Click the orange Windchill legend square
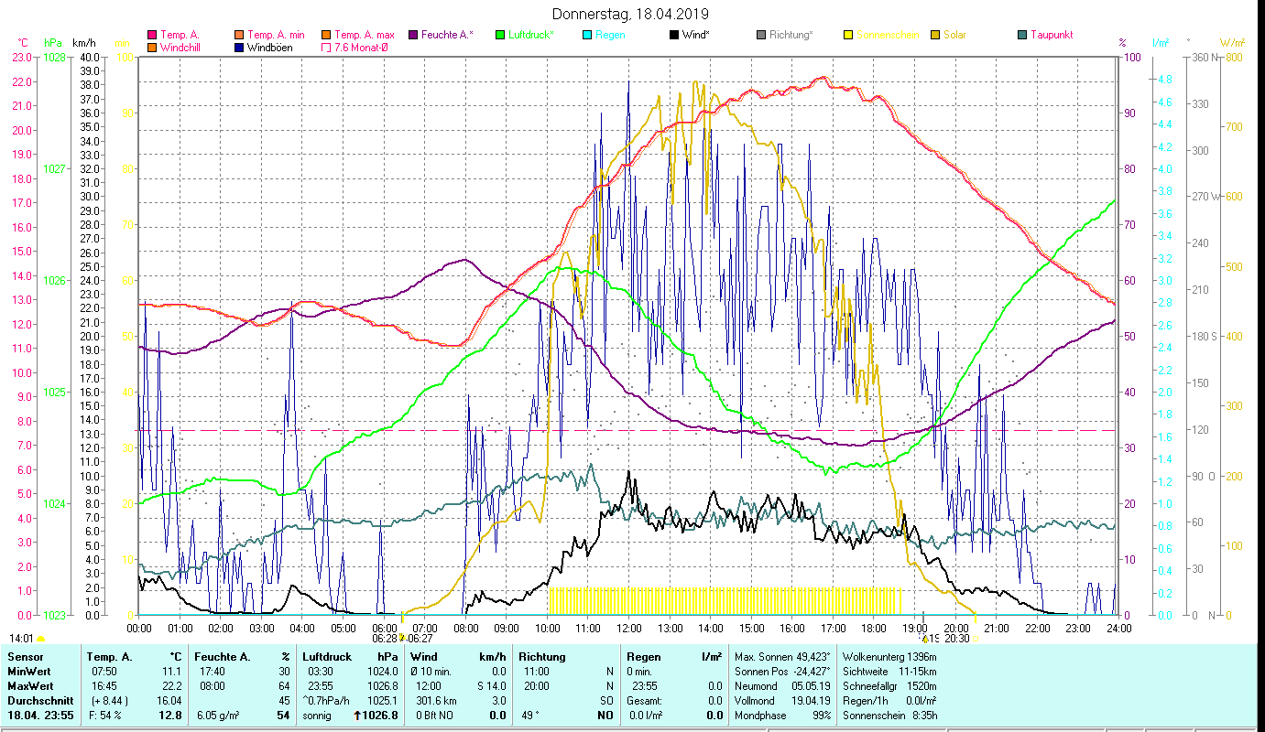Viewport: 1265px width, 732px height. (x=152, y=48)
